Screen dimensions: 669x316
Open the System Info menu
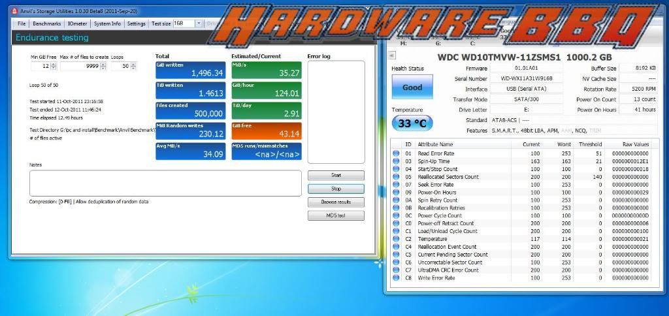pos(108,24)
